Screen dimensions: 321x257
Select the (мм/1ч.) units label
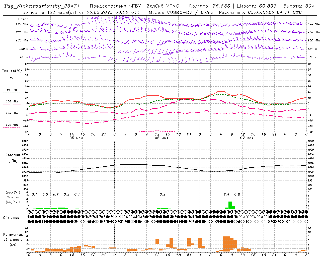tap(13, 202)
